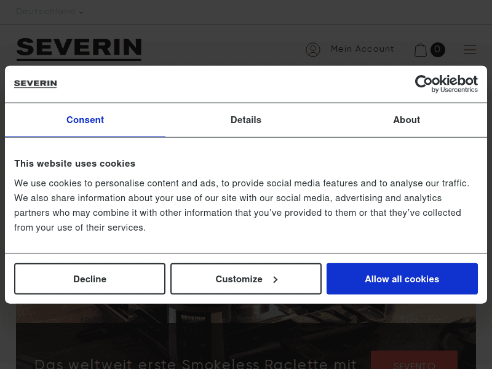Image resolution: width=492 pixels, height=369 pixels.
Task: Click the Decline button
Action: pos(90,279)
